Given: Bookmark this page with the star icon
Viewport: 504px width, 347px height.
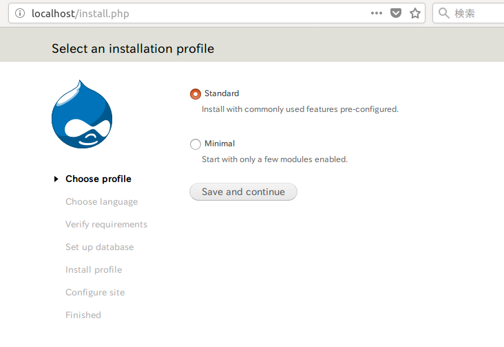Looking at the screenshot, I should 415,13.
